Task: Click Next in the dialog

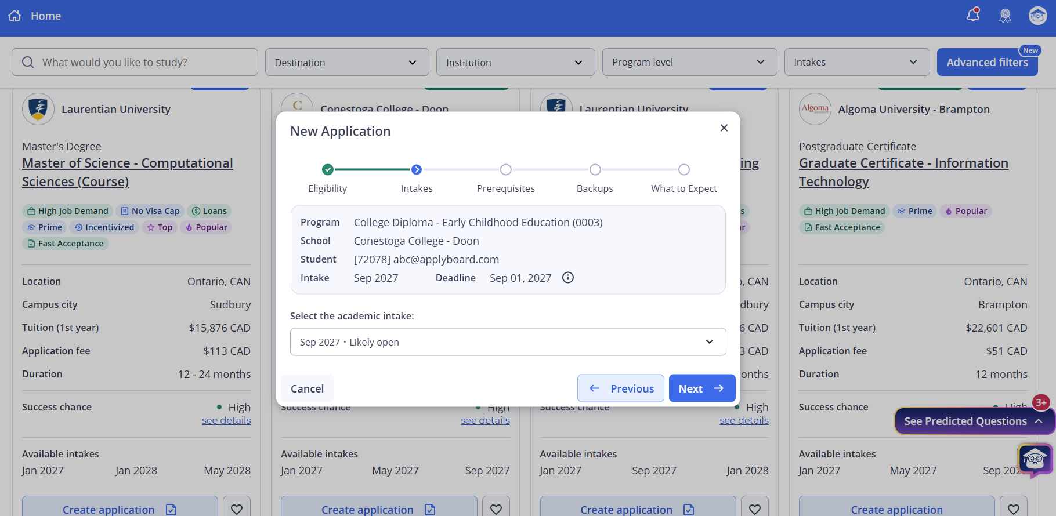Action: tap(702, 388)
